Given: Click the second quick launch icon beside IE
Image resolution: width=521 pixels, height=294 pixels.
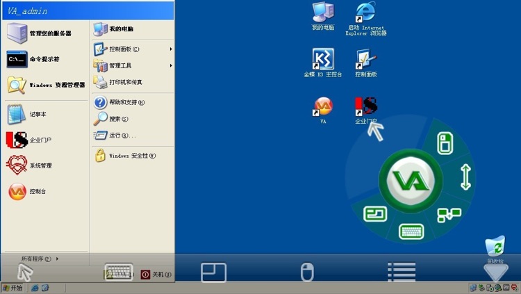Looking at the screenshot, I should point(45,288).
